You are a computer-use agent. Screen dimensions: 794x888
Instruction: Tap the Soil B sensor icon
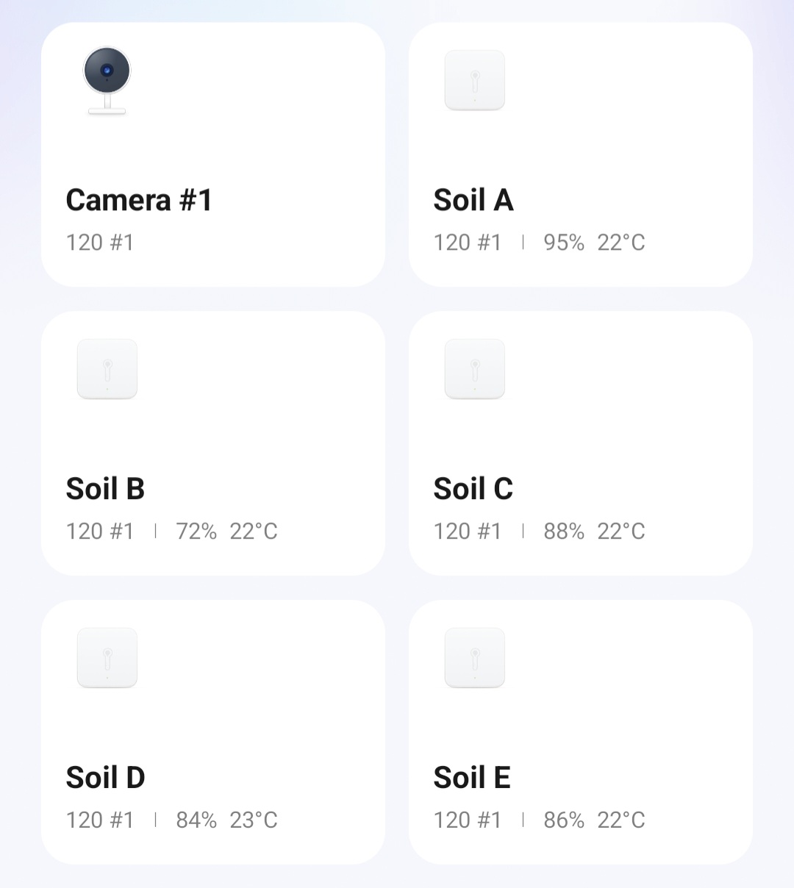107,369
